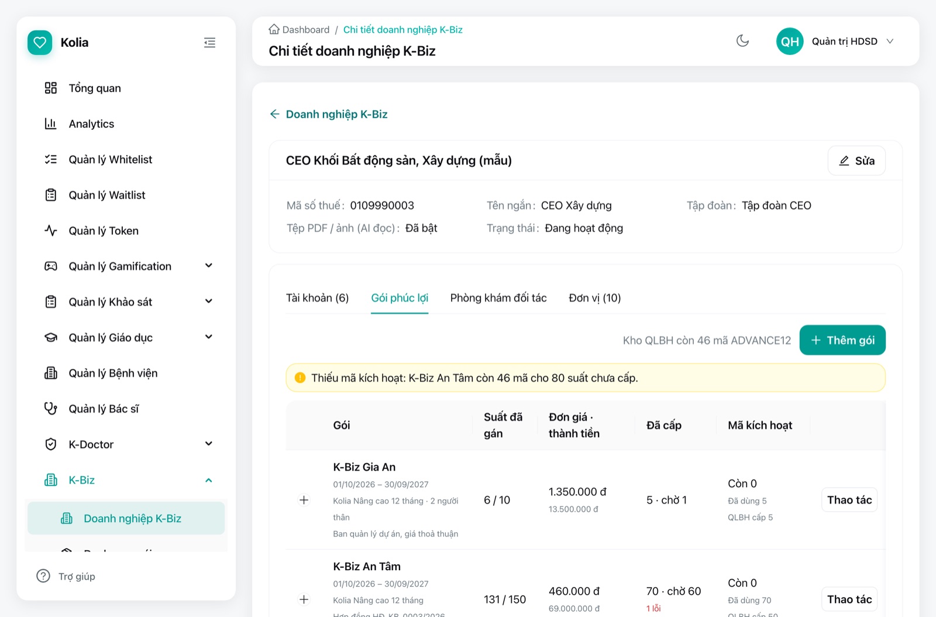The width and height of the screenshot is (936, 617).
Task: Expand K-Doctor submenu chevron
Action: 209,444
